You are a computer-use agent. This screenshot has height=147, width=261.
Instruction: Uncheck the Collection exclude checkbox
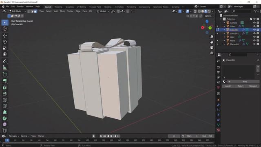click(x=251, y=19)
